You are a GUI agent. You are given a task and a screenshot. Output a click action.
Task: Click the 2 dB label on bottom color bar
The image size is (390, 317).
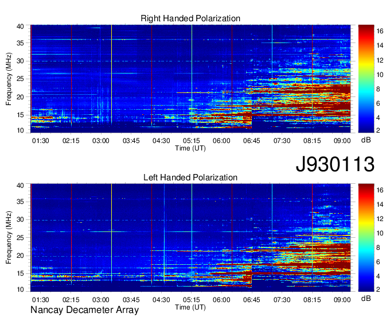(x=378, y=289)
